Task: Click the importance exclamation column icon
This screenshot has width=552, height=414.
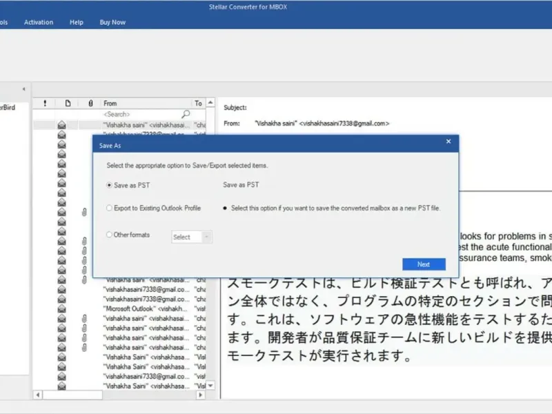Action: click(x=45, y=103)
